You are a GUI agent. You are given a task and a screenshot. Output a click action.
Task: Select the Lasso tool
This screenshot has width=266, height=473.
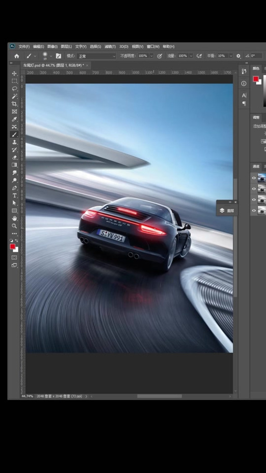[14, 89]
